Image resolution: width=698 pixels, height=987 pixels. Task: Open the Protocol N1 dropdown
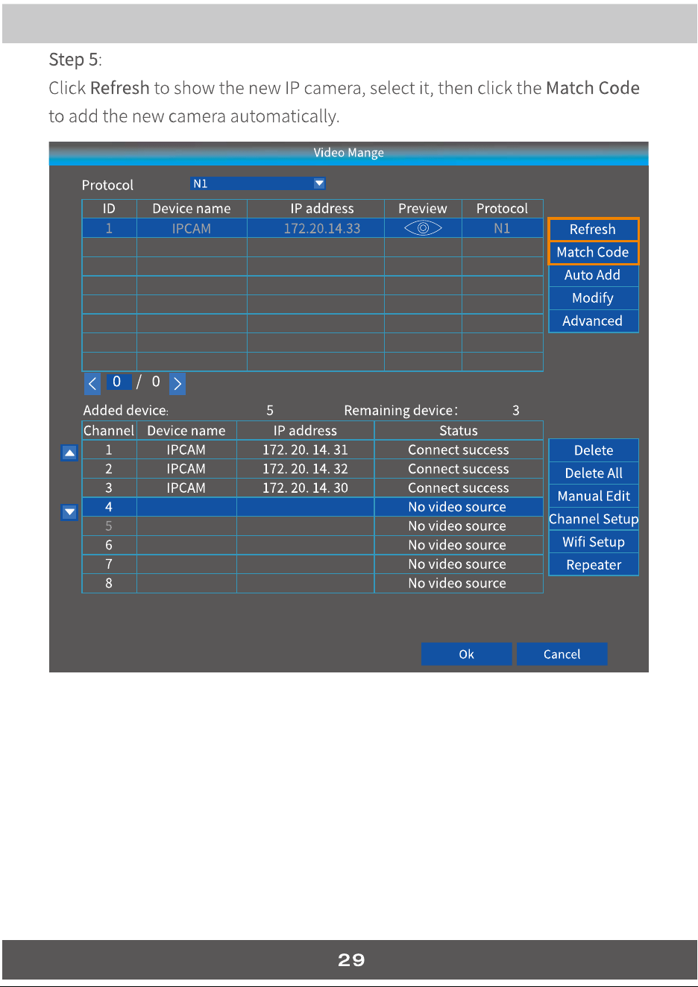point(258,183)
